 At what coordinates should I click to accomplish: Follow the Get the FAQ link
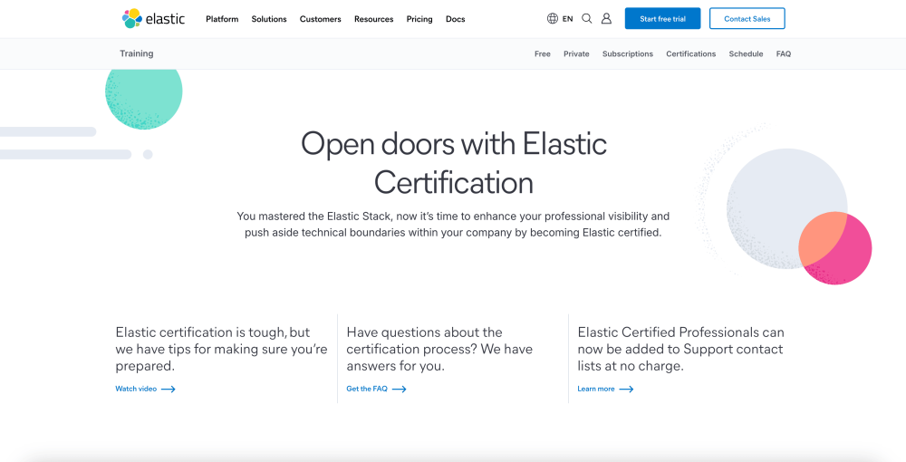pyautogui.click(x=367, y=390)
